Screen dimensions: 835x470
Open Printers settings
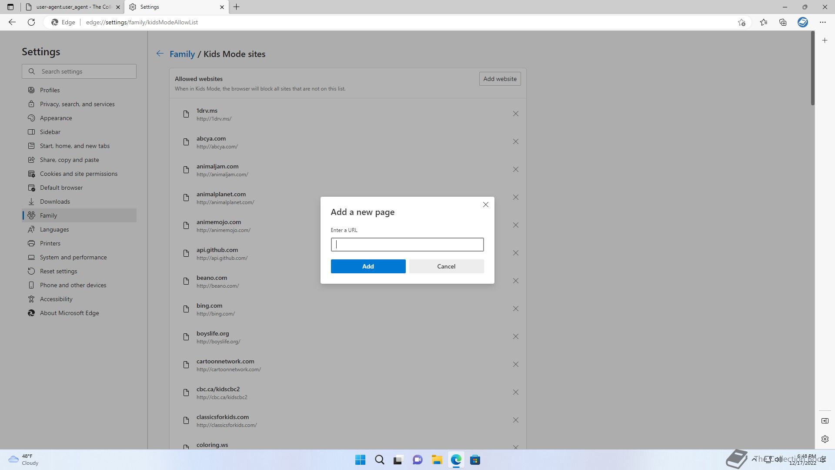(x=79, y=243)
